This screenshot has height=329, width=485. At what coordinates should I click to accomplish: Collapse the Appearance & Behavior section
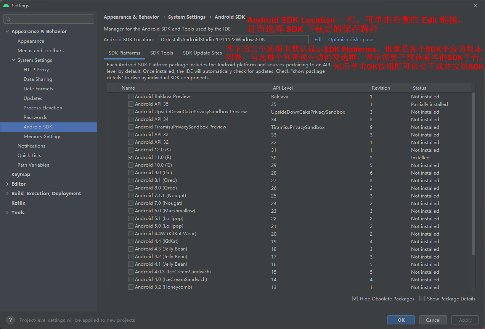point(7,31)
